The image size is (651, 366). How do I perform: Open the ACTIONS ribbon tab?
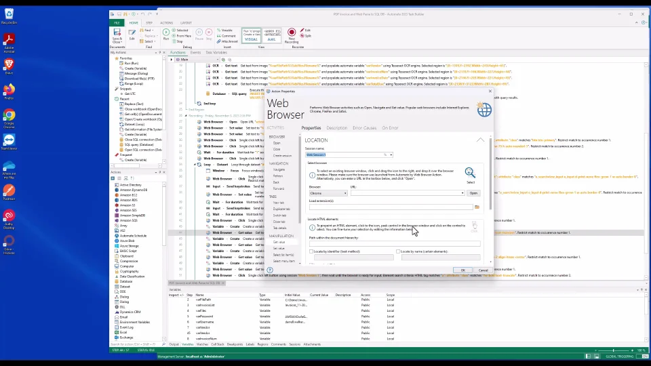tap(167, 23)
